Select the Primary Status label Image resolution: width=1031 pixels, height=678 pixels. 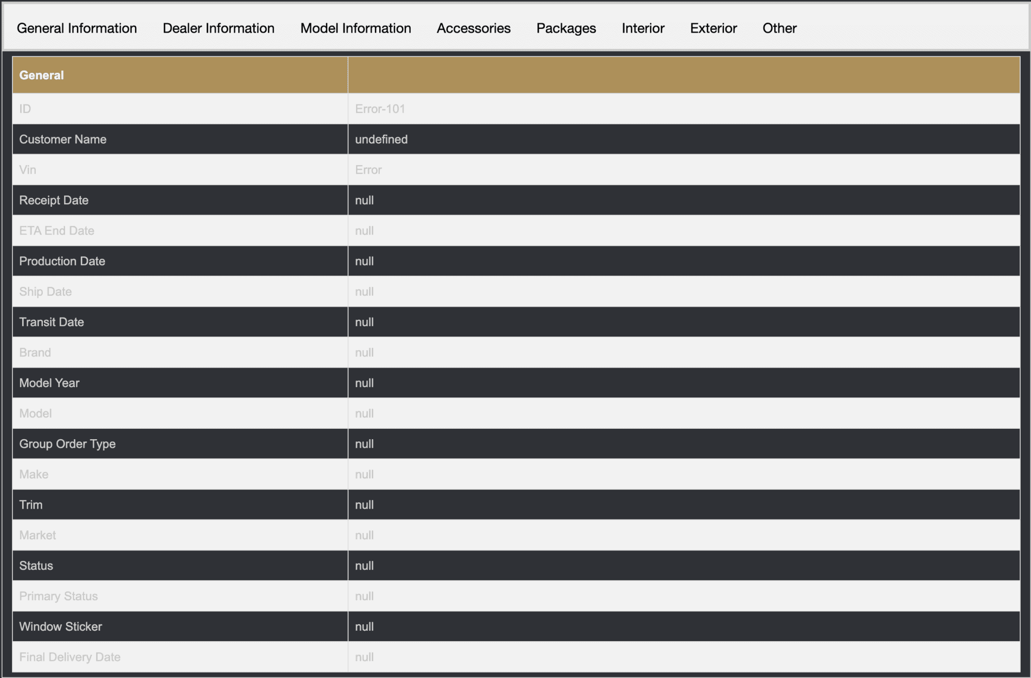click(58, 595)
